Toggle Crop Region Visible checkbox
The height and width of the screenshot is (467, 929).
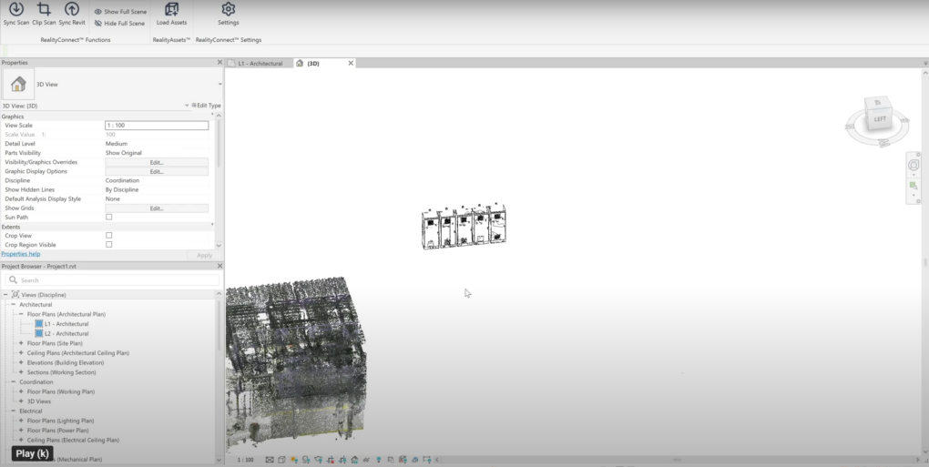coord(109,245)
